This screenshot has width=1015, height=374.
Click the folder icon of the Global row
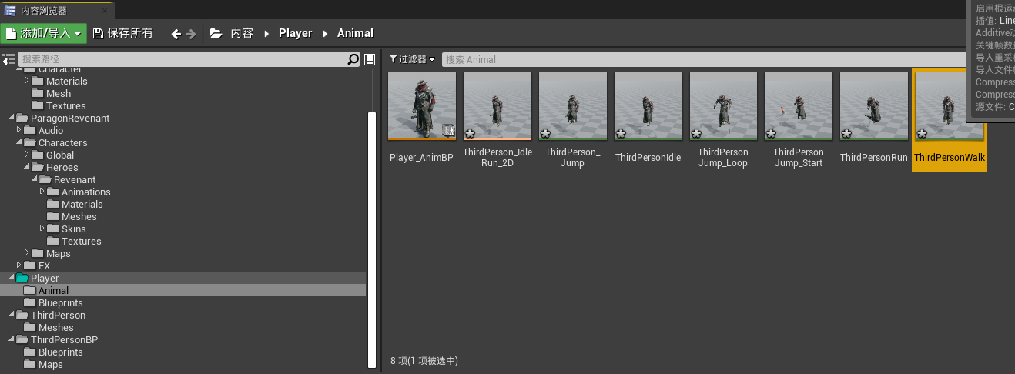click(37, 155)
